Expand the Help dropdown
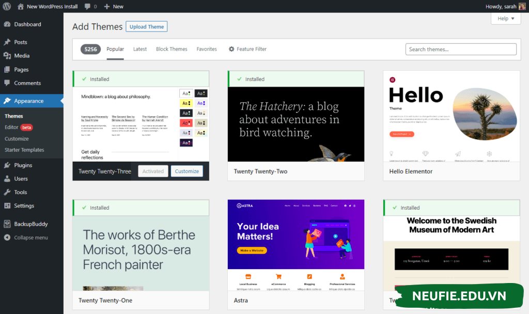The height and width of the screenshot is (314, 529). tap(506, 19)
